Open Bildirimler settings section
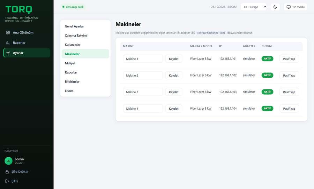Image resolution: width=314 pixels, height=189 pixels. pyautogui.click(x=85, y=81)
